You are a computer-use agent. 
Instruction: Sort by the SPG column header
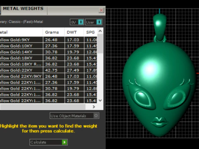pos(90,32)
